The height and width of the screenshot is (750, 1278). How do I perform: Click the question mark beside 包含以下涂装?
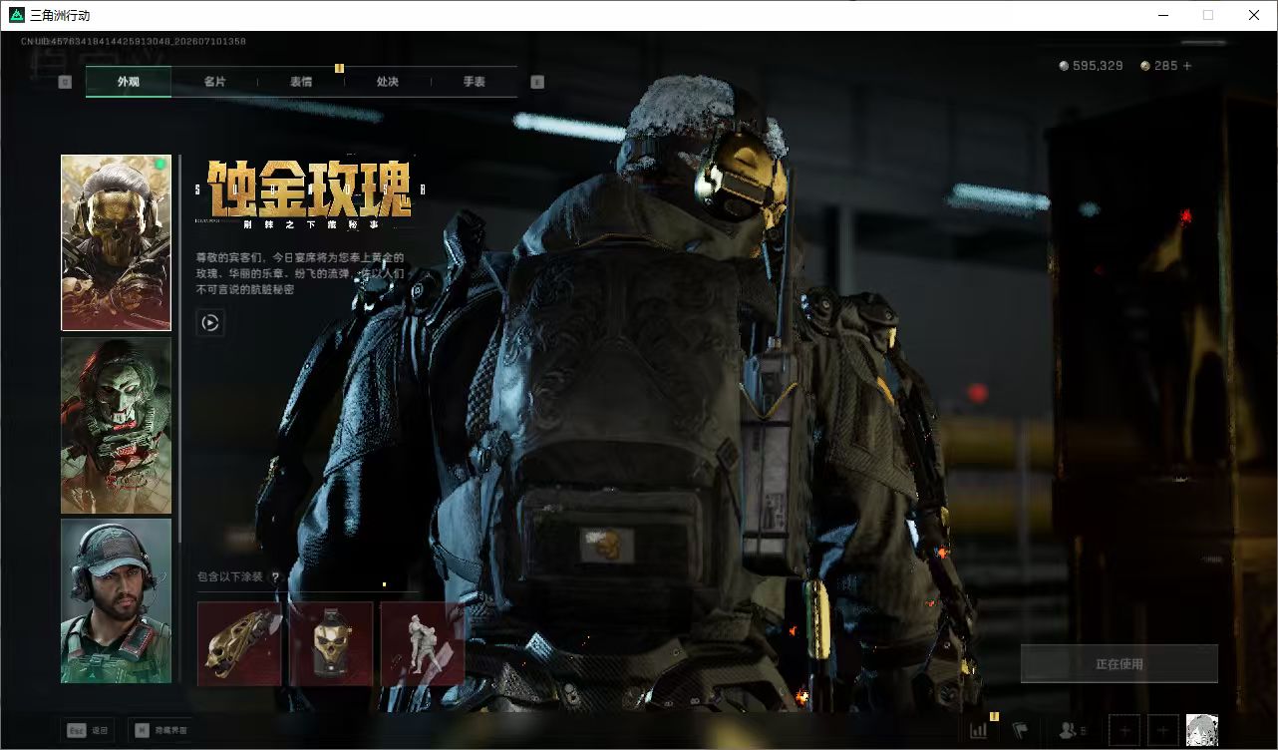(275, 576)
